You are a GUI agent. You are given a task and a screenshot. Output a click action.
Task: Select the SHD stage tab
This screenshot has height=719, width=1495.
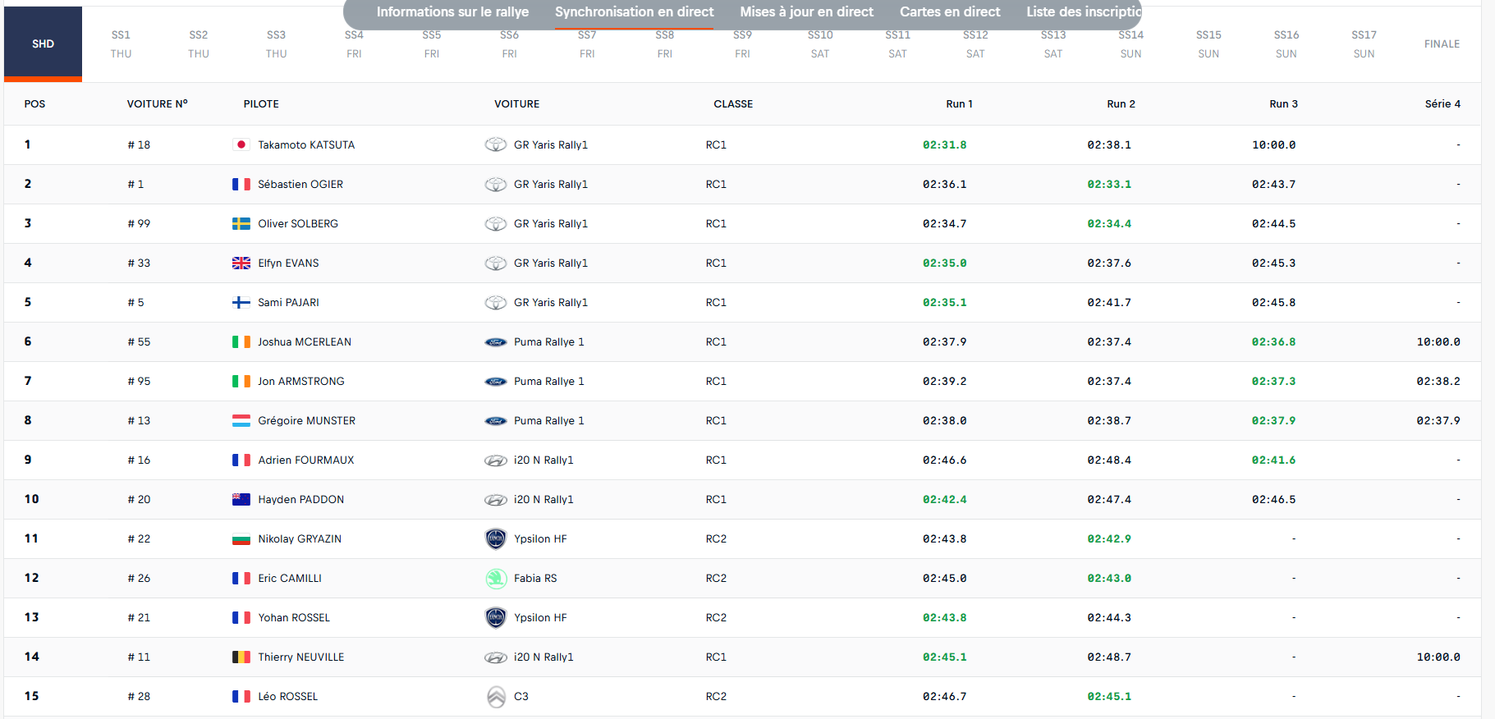pos(43,44)
